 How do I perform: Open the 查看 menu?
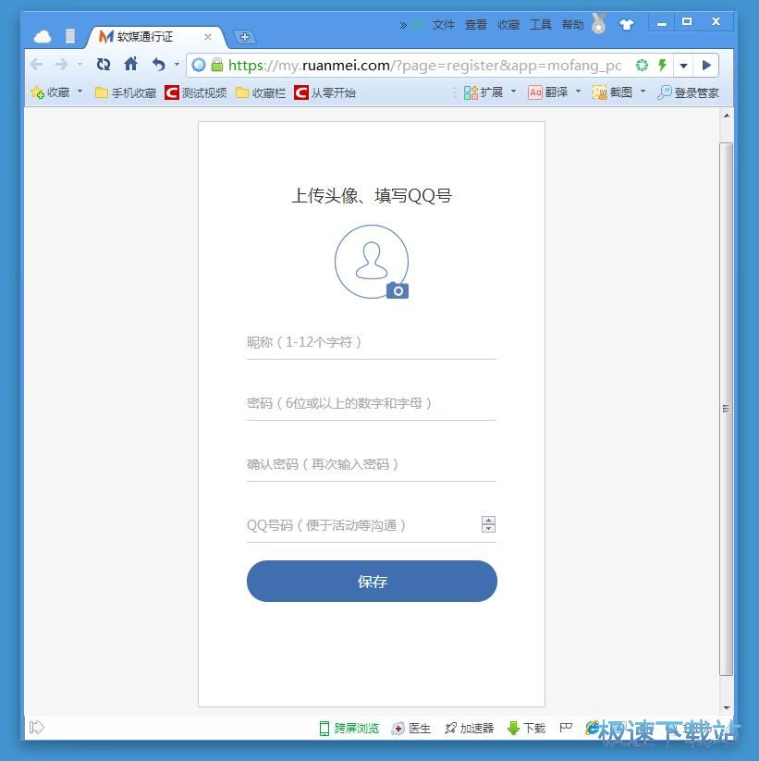pyautogui.click(x=475, y=25)
